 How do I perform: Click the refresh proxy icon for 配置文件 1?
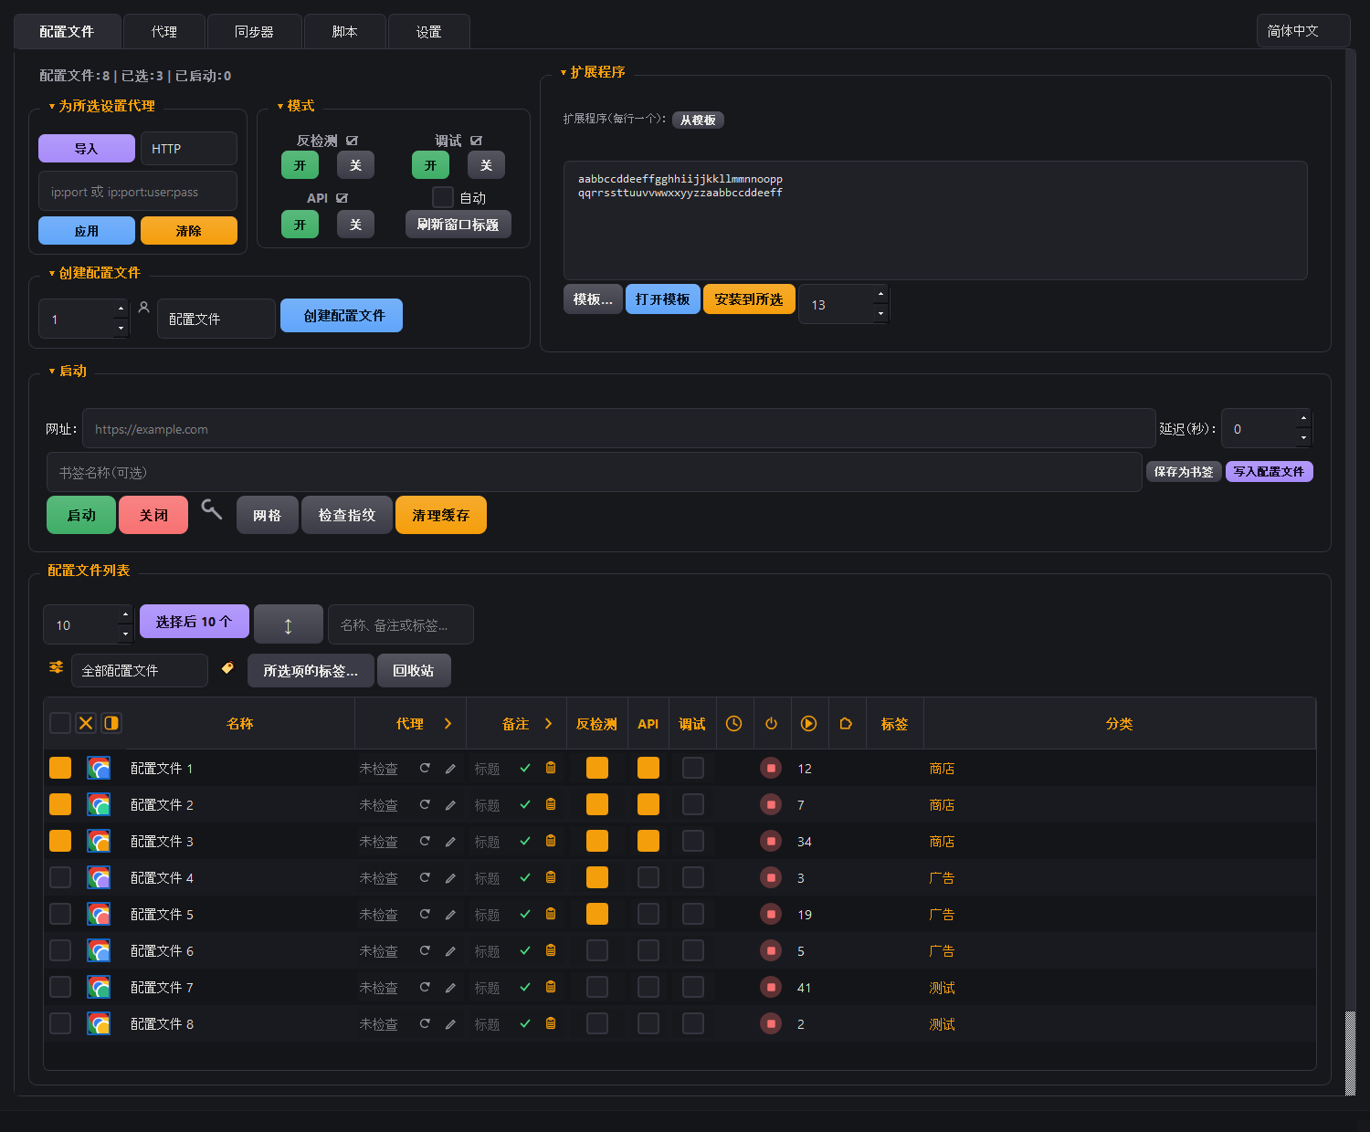425,769
